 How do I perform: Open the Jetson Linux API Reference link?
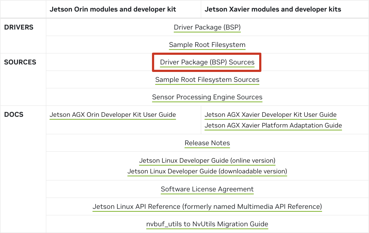pos(207,207)
